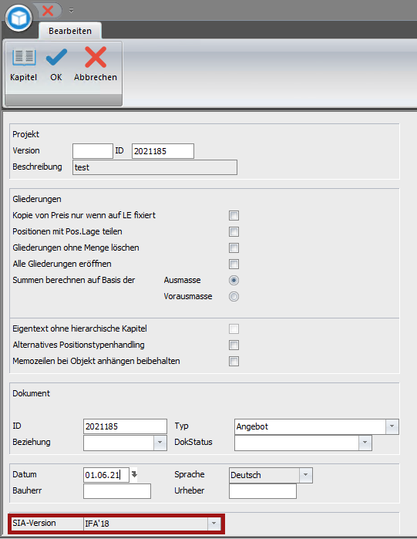The height and width of the screenshot is (539, 417).
Task: Confirm with the OK checkmark icon
Action: (57, 57)
